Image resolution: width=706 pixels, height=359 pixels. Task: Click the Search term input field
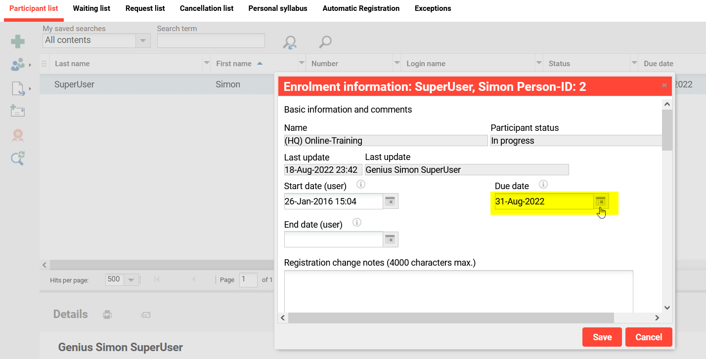pos(211,40)
